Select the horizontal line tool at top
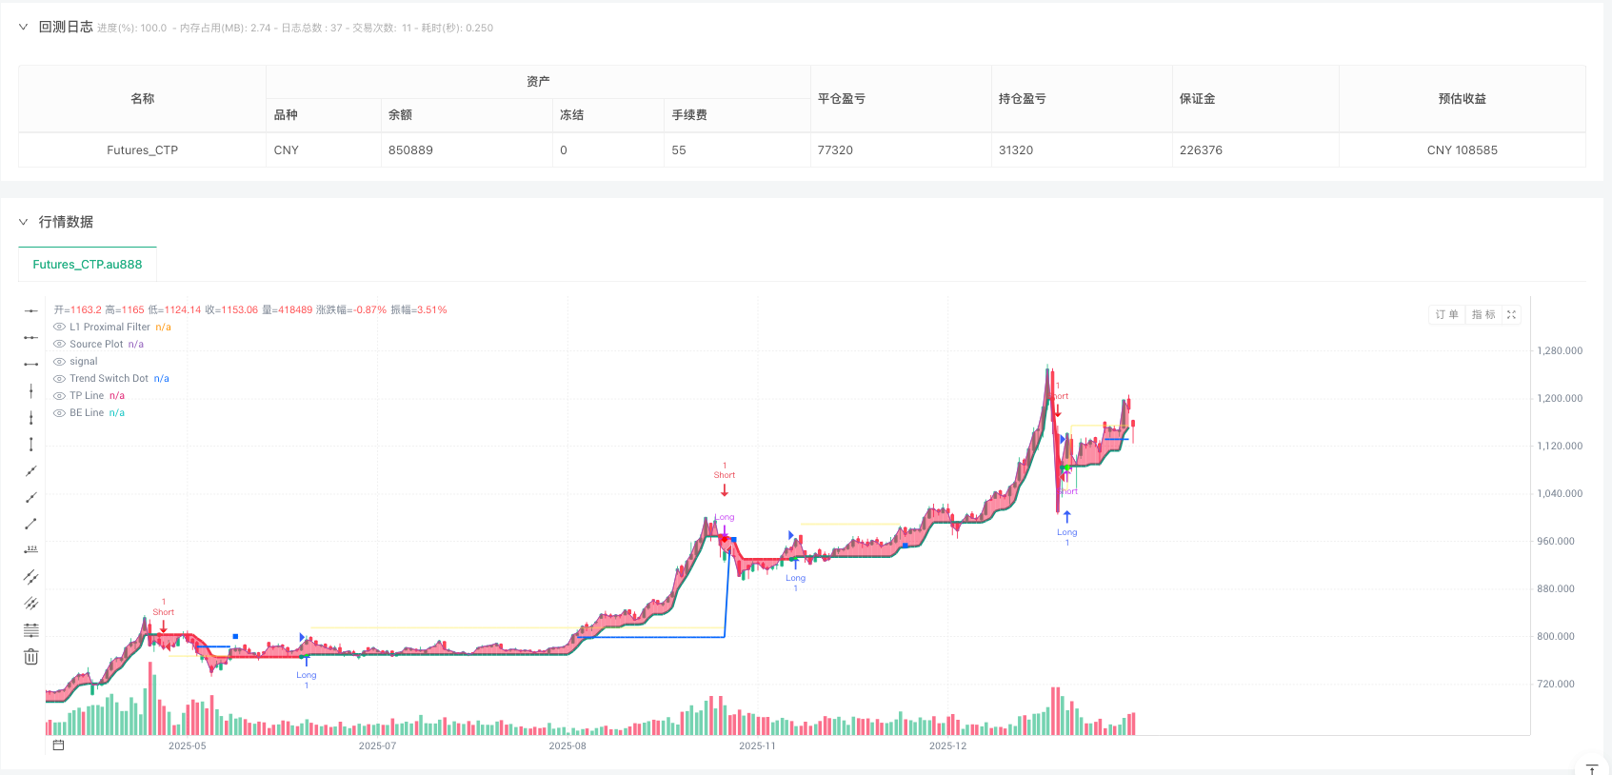Viewport: 1612px width, 775px height. pos(31,310)
